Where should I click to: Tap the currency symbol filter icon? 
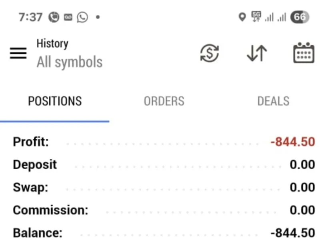coord(209,53)
